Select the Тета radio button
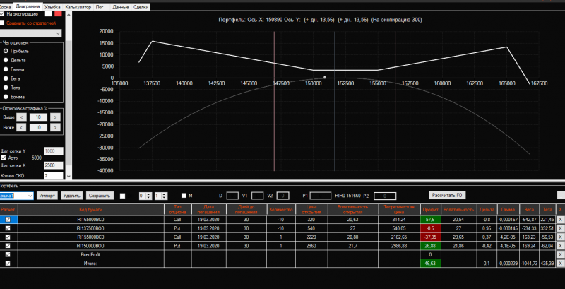565x289 pixels. pyautogui.click(x=6, y=88)
